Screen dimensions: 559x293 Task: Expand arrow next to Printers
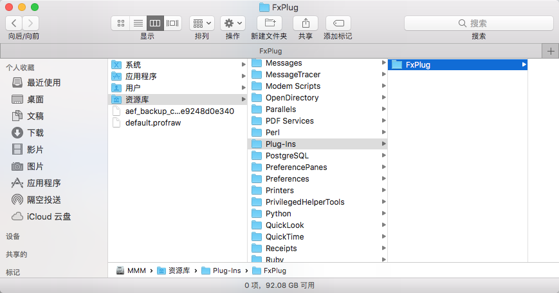click(x=384, y=190)
